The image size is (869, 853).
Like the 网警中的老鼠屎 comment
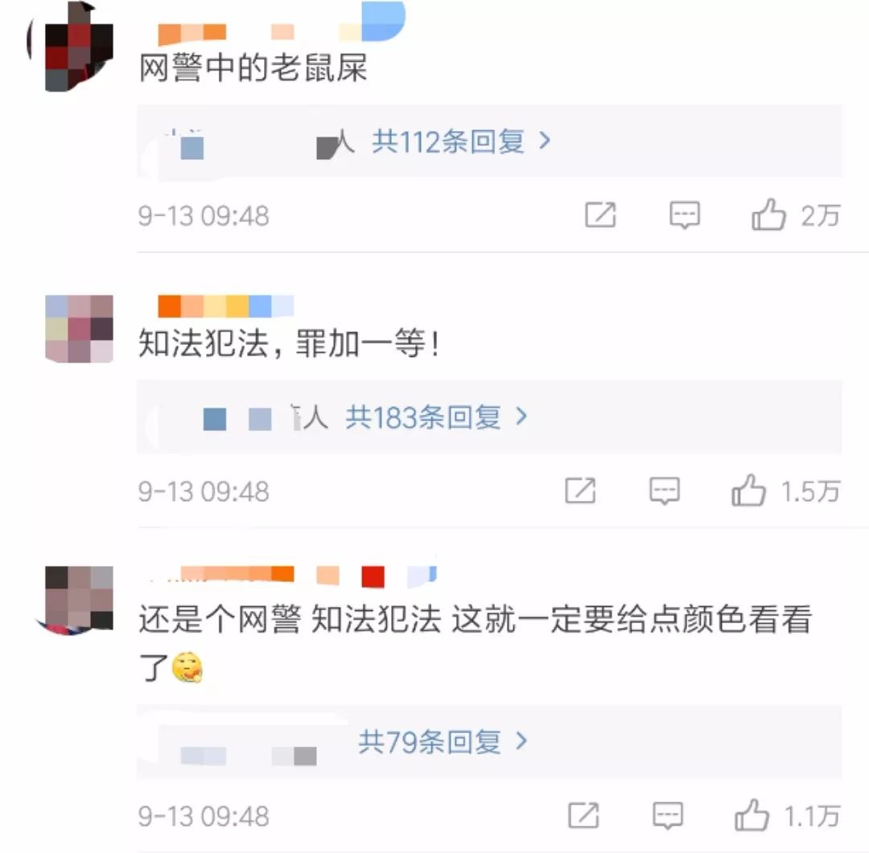tap(768, 215)
